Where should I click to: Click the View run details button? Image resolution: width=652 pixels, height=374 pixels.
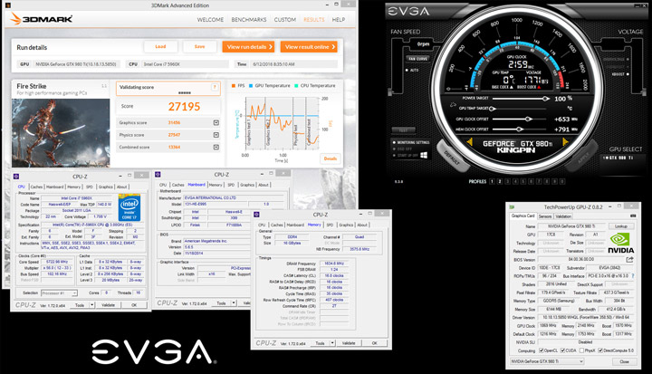coord(249,46)
